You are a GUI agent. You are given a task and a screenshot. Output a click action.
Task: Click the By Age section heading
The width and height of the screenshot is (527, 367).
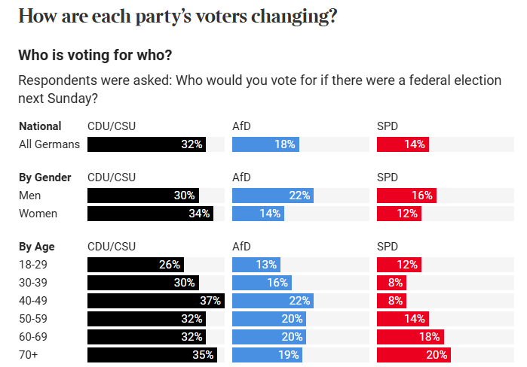[x=37, y=247]
